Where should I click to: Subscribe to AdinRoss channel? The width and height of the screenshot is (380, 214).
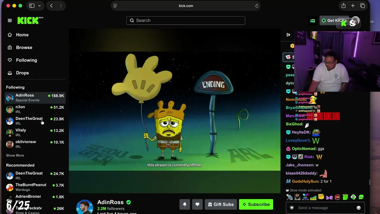256,204
